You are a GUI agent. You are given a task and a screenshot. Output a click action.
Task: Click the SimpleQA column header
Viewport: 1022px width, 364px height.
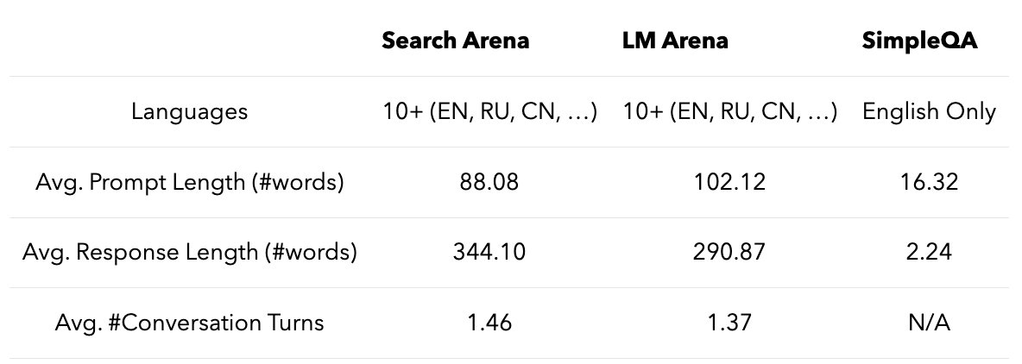tap(919, 41)
